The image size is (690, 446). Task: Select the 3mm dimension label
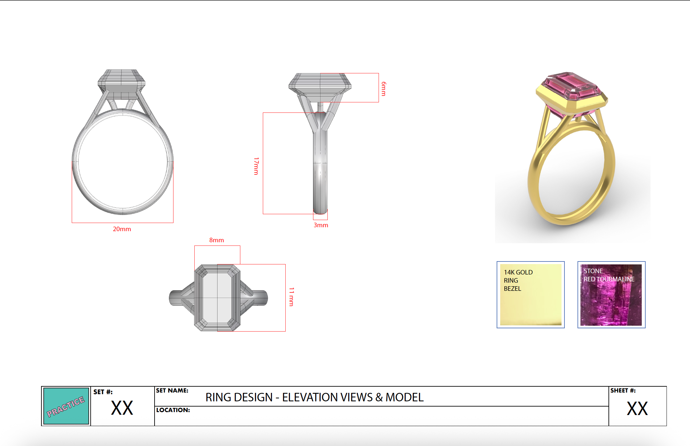(321, 225)
